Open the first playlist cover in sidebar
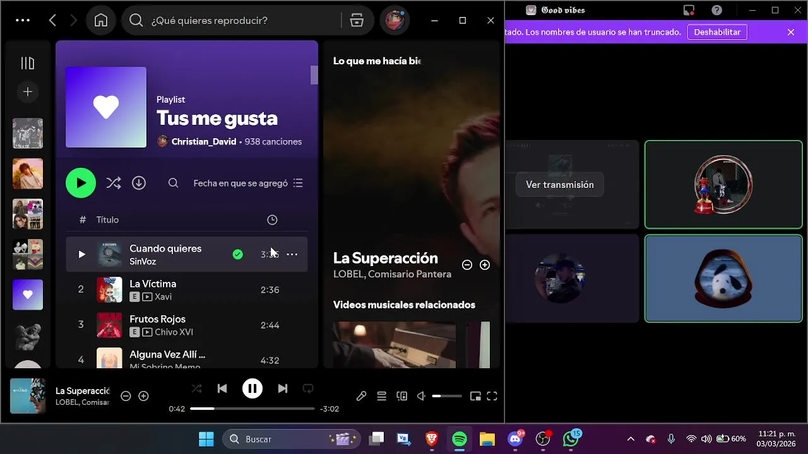Viewport: 808px width, 454px height. click(x=28, y=133)
